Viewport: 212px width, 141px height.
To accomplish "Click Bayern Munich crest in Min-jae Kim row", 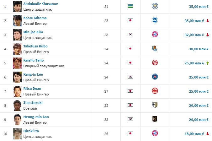I will tap(155, 35).
